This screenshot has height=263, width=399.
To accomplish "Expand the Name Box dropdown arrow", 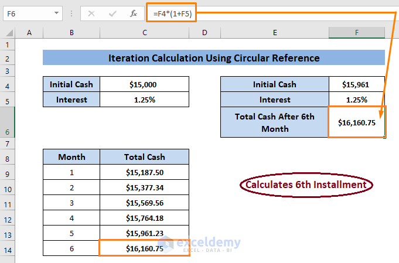I will (x=56, y=13).
